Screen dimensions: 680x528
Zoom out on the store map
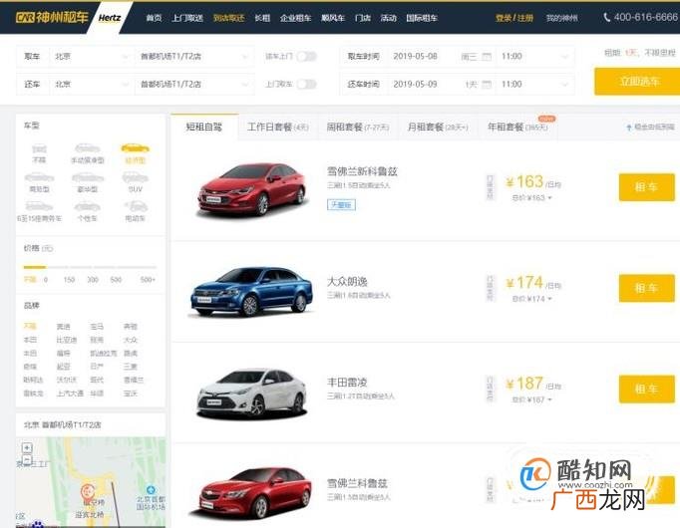pos(27,459)
